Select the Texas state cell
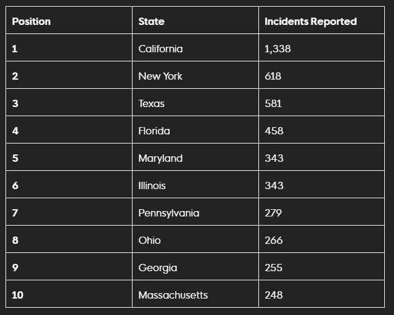 click(x=151, y=103)
